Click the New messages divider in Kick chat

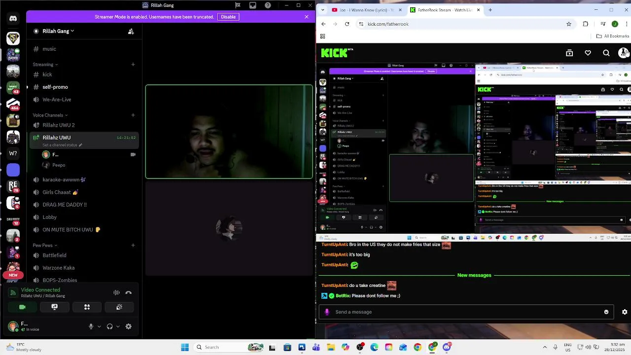[474, 275]
